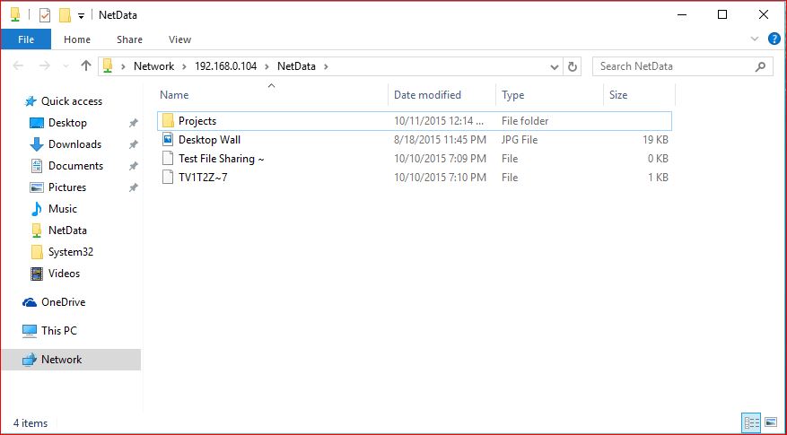Click the 19 KB size cell
This screenshot has width=787, height=435.
click(655, 140)
